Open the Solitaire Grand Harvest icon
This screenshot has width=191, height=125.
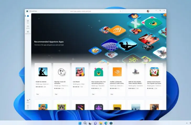(x=154, y=72)
